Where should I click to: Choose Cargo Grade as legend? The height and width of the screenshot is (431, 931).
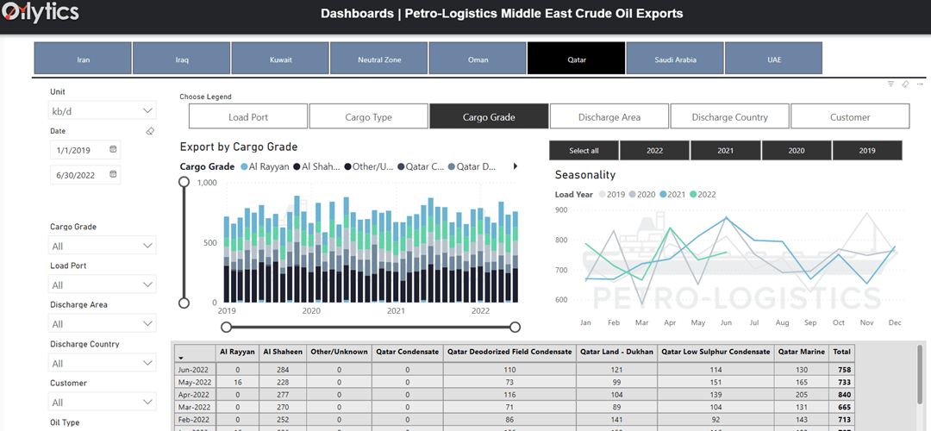coord(490,116)
